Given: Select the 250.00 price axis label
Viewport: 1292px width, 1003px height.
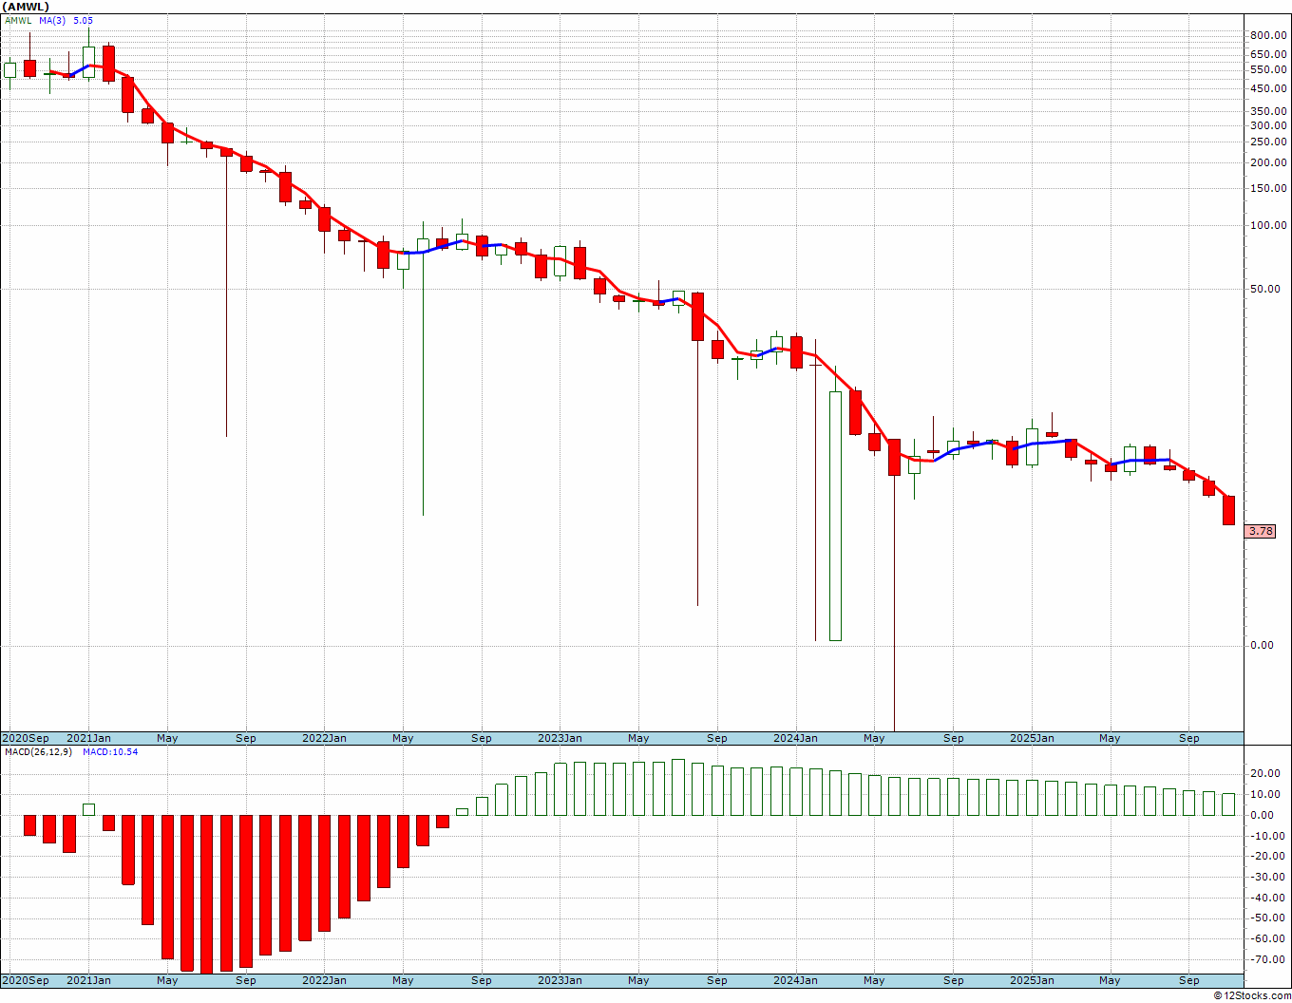Looking at the screenshot, I should coord(1269,142).
